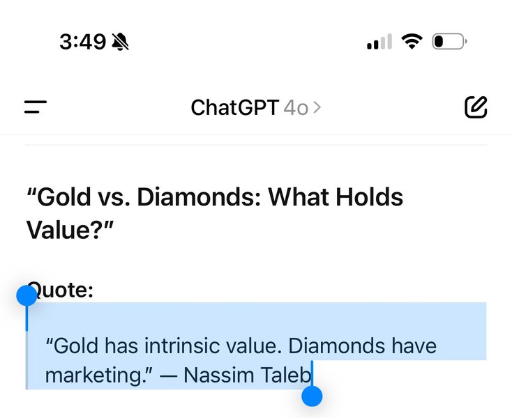
Task: Tap the word 'Diamonds' in the selected quote
Action: (336, 346)
